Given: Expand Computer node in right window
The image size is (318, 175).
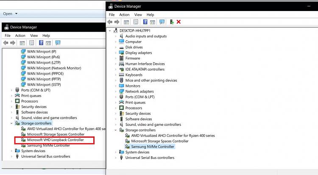Looking at the screenshot, I should tap(116, 42).
